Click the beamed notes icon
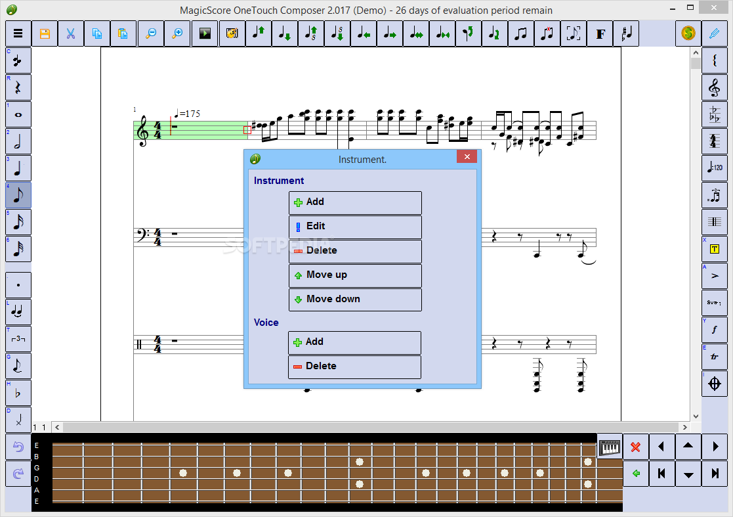The width and height of the screenshot is (733, 517). coord(520,34)
